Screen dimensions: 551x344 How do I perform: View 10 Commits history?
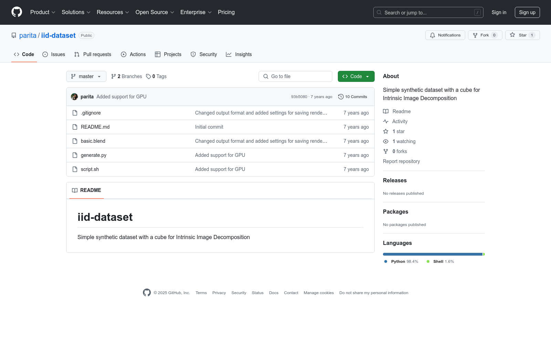click(x=353, y=97)
